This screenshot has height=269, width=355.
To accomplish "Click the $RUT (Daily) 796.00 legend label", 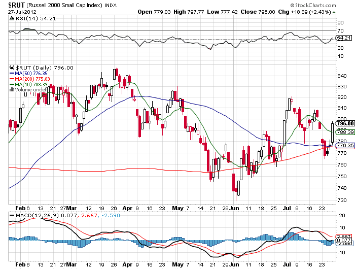I will [45, 68].
